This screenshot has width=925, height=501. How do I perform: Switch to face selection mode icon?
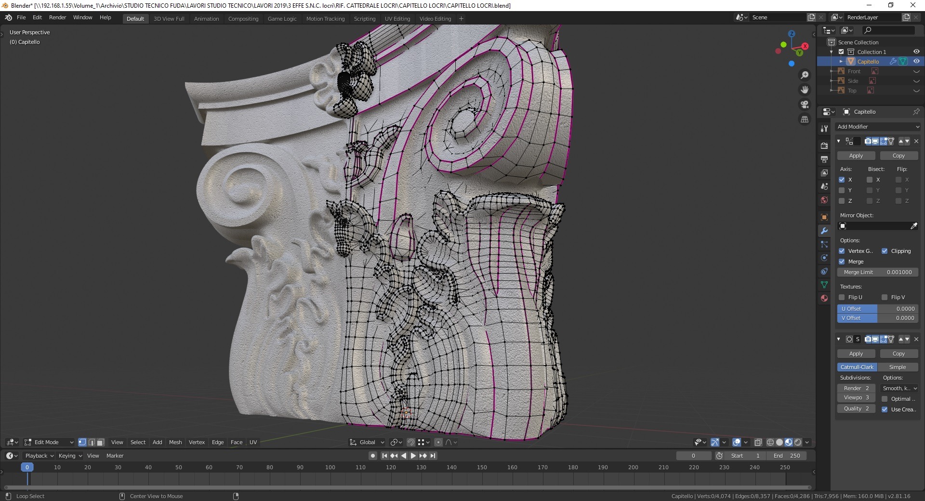click(x=100, y=442)
